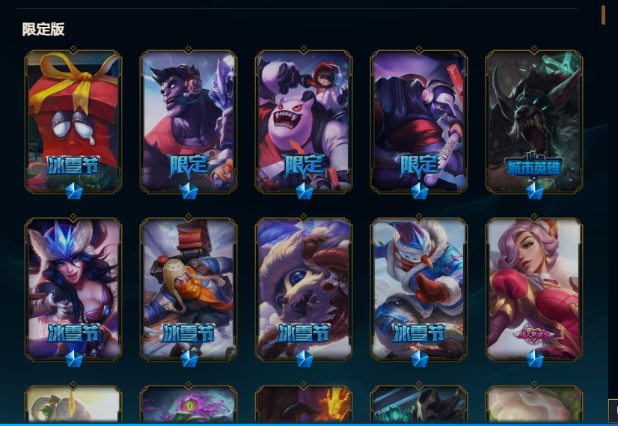Click blue gem under crying gift box skin
The height and width of the screenshot is (426, 618).
tap(74, 191)
